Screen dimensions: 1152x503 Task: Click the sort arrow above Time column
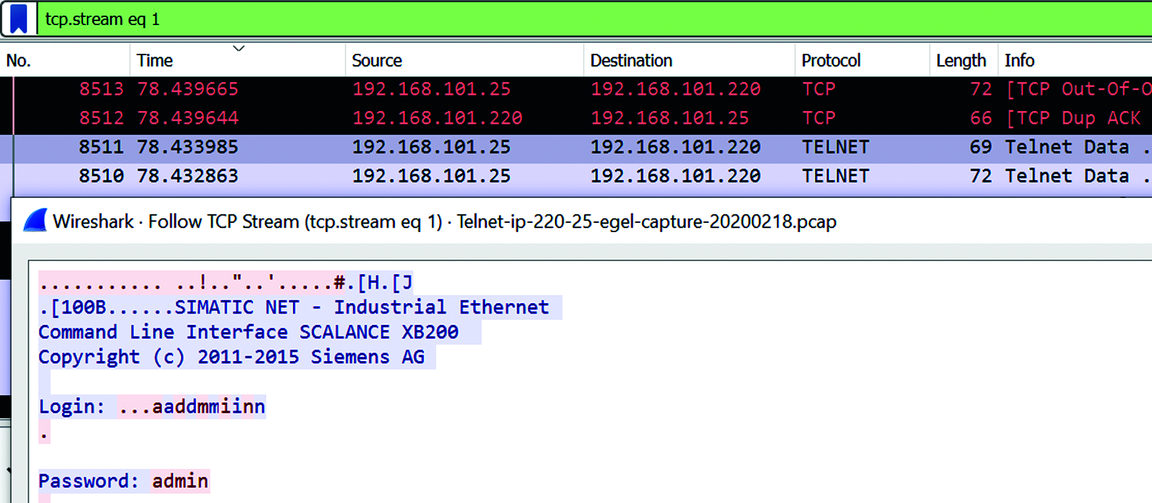[239, 49]
